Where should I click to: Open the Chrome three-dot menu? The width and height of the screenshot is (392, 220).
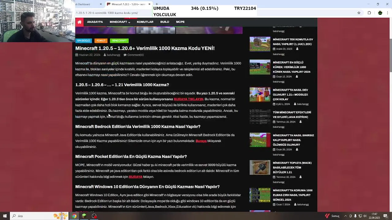coord(388,13)
